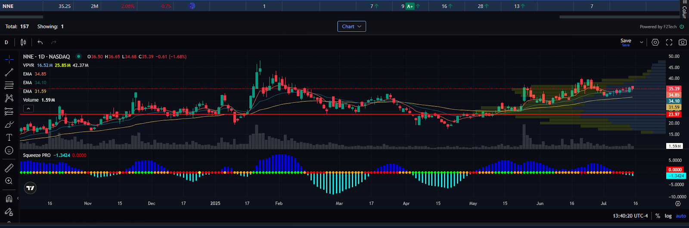Activate the zoom in tool

(x=9, y=181)
